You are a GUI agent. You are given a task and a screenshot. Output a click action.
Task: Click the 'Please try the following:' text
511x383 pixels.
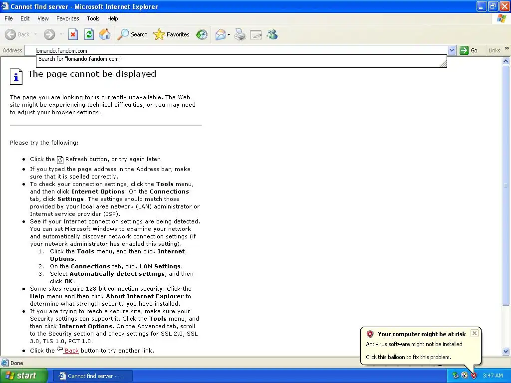point(44,143)
